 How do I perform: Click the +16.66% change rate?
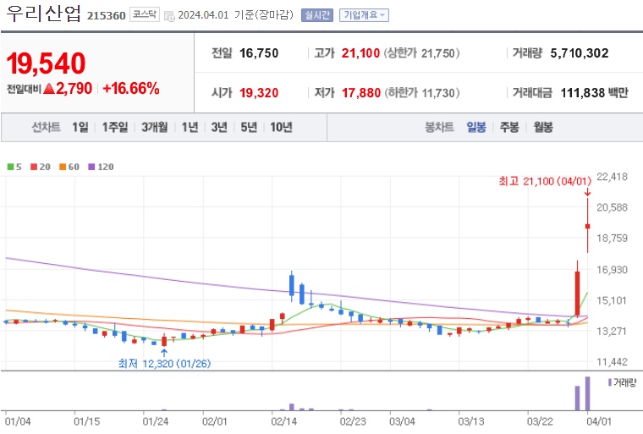coord(131,88)
